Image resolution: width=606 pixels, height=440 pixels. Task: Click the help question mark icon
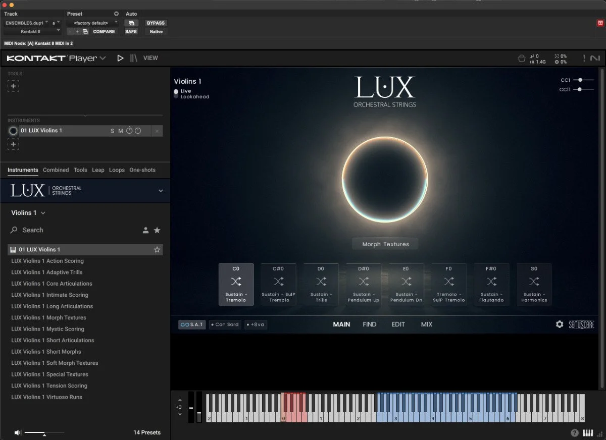(x=575, y=432)
